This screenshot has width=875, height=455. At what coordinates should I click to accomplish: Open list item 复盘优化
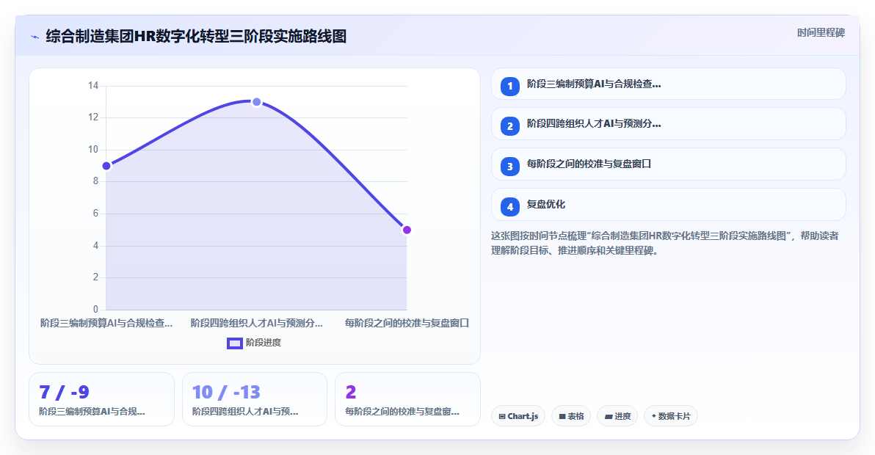669,205
